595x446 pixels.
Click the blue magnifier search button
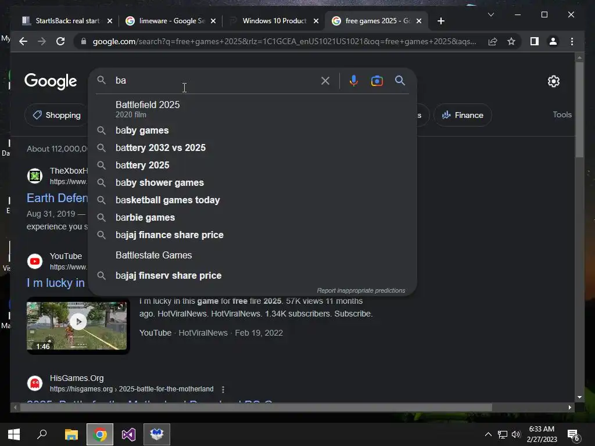point(400,81)
